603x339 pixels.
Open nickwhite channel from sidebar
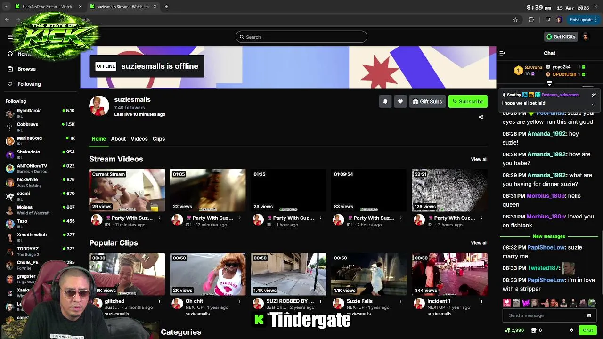point(40,182)
